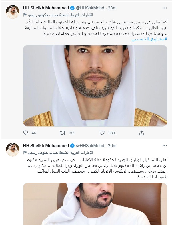
Task: Open the profile avatar on second tweet
Action: (13, 150)
